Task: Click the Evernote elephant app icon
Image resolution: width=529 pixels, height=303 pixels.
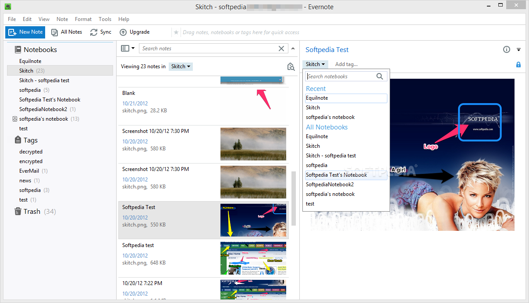Action: click(8, 7)
